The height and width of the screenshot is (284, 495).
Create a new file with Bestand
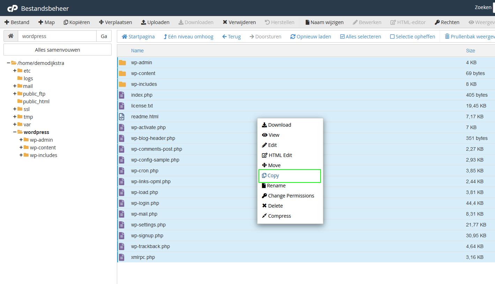pos(17,22)
